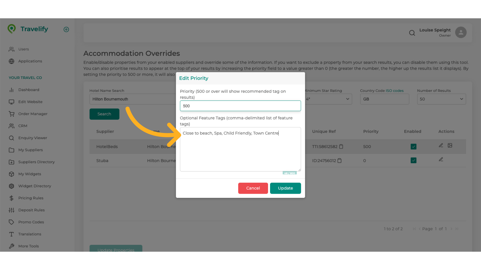Click the search magnifier icon in header
Screen dimensions: 481x270
tap(412, 33)
